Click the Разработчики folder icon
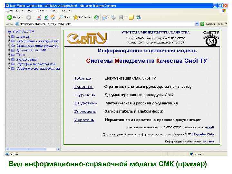The width and height of the screenshot is (232, 174). tap(13, 59)
